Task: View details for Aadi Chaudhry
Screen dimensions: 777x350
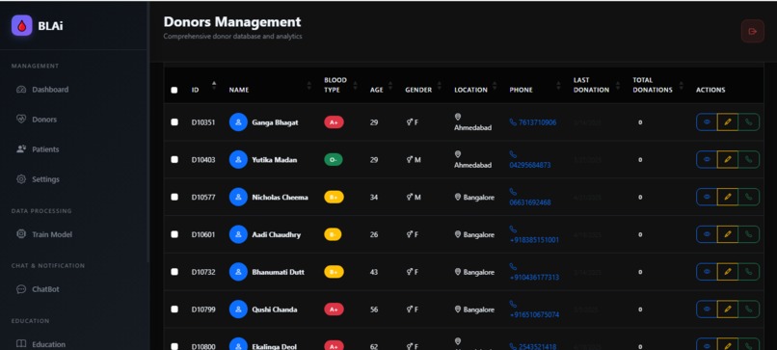Action: [x=707, y=234]
